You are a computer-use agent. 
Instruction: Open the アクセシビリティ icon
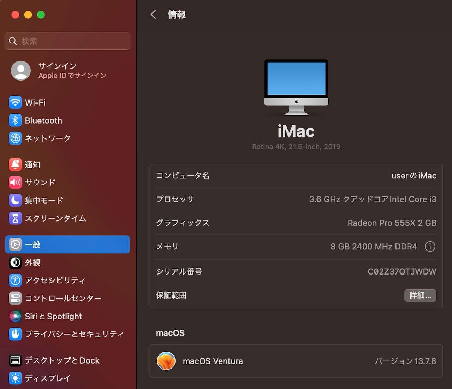(x=15, y=281)
